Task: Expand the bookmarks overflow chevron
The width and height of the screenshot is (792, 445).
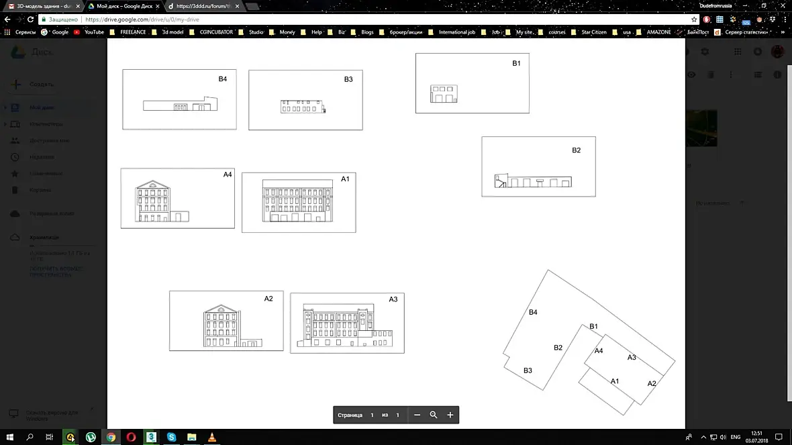Action: click(x=783, y=32)
